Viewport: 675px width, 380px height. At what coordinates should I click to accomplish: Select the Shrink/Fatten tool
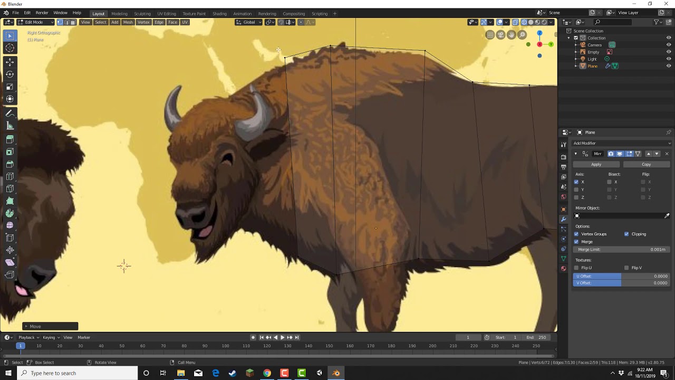click(x=9, y=250)
